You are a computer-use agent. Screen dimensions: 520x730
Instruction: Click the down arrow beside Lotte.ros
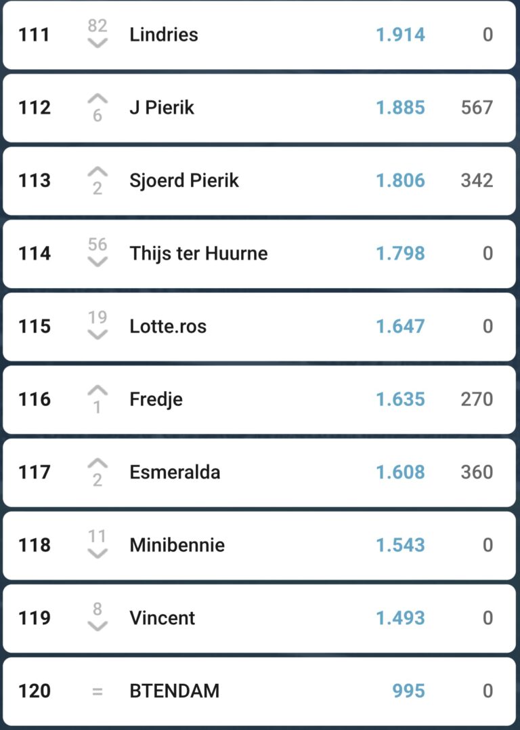[97, 335]
